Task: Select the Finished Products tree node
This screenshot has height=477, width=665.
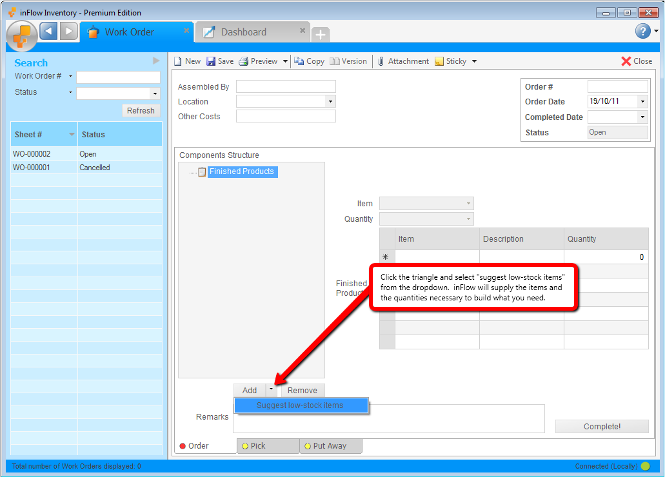Action: [242, 171]
